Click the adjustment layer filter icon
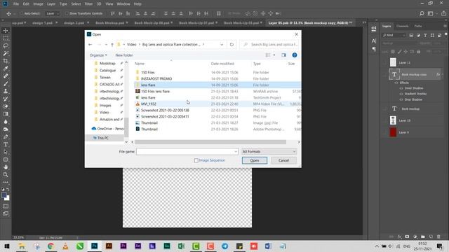The image size is (449, 252). point(418,35)
